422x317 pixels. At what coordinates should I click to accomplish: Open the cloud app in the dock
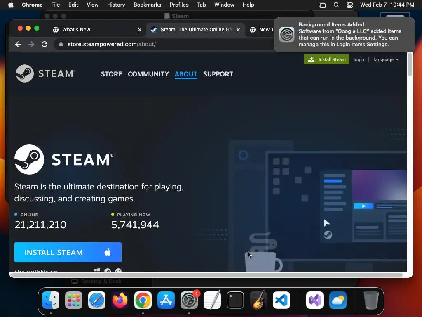tap(338, 300)
